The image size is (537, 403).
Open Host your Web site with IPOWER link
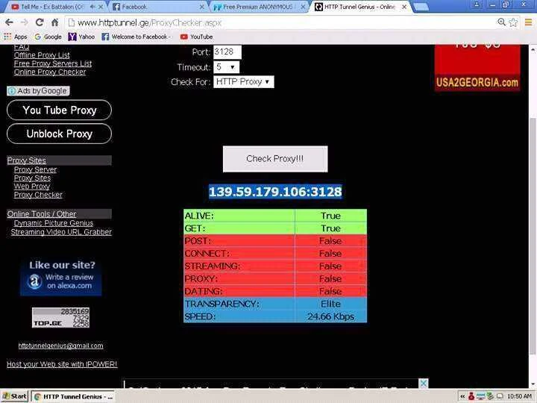pyautogui.click(x=62, y=364)
